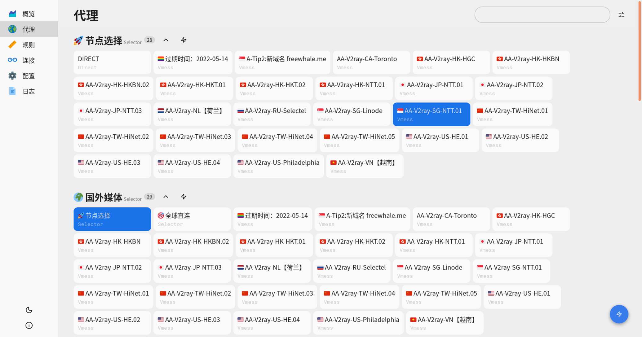Screen dimensions: 642x337
Task: Run latency test for 节点选择 group
Action: pyautogui.click(x=184, y=40)
